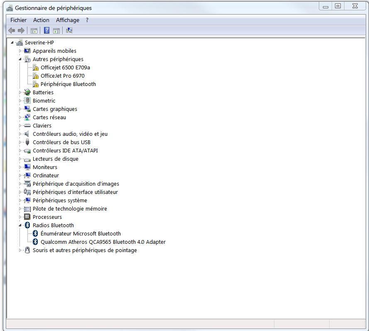Collapse the Radios Bluetooth node
Image resolution: width=369 pixels, height=331 pixels.
tap(20, 225)
